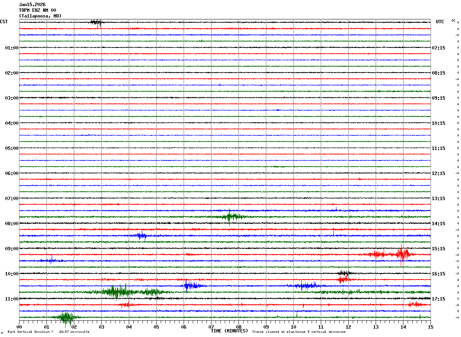Click the "DC" offset column header
The height and width of the screenshot is (337, 461).
[453, 21]
